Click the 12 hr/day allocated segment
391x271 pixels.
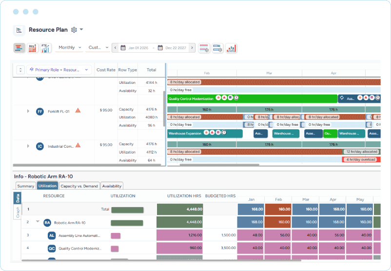362,152
